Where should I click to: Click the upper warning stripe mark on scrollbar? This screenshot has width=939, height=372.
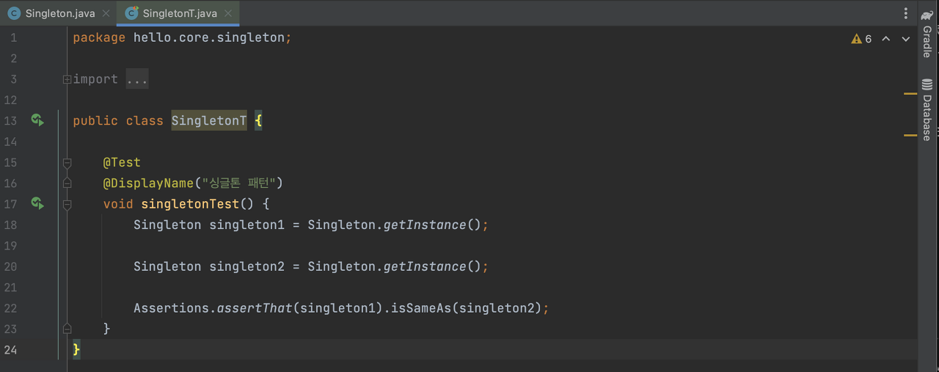pos(910,94)
